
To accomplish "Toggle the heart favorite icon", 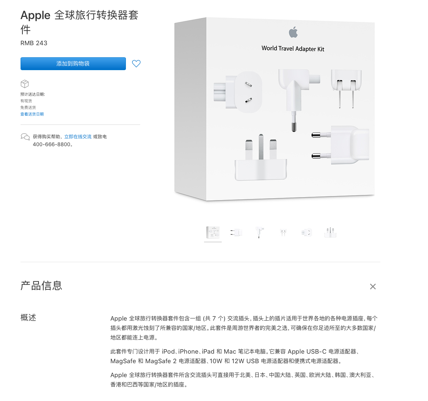I will [x=136, y=64].
